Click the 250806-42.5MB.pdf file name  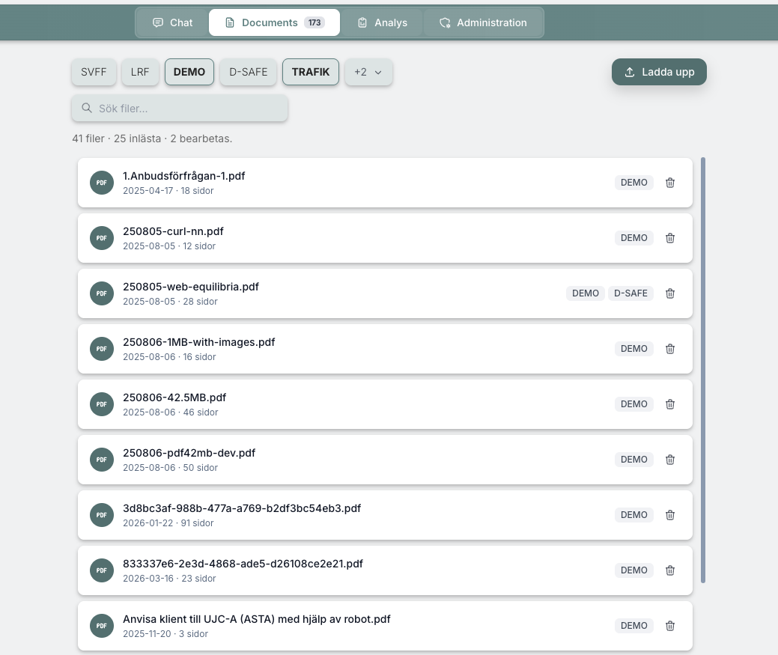click(x=174, y=397)
